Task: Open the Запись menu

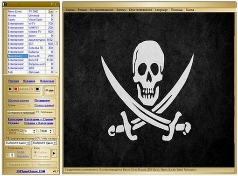Action: pos(121,10)
